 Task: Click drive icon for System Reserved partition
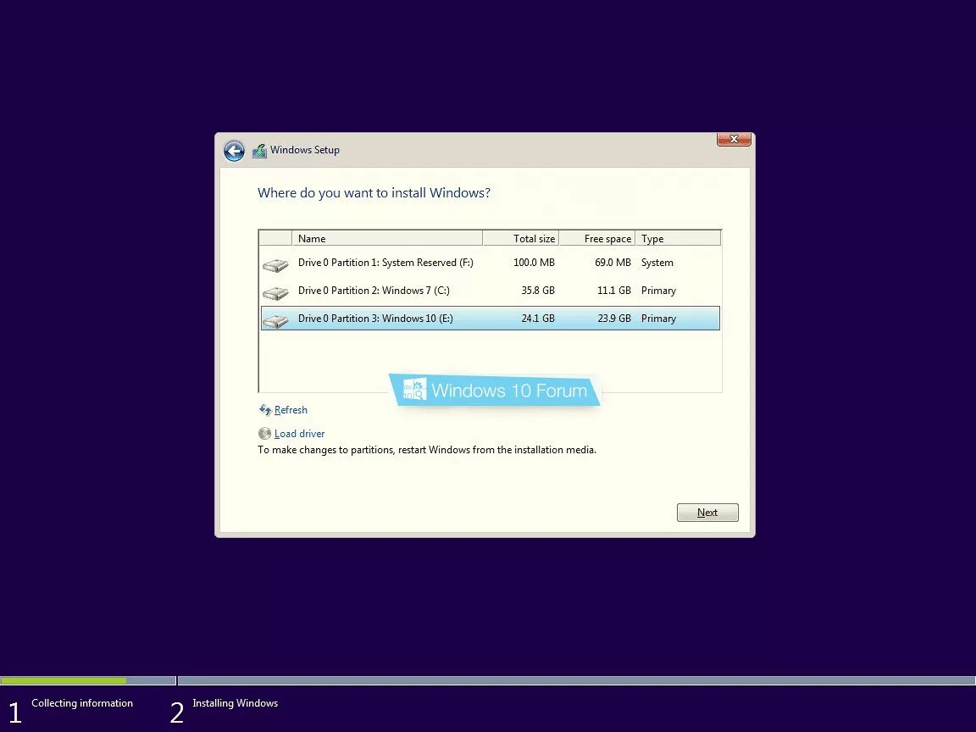[275, 265]
